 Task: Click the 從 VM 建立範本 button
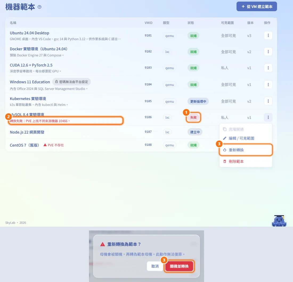pyautogui.click(x=257, y=7)
